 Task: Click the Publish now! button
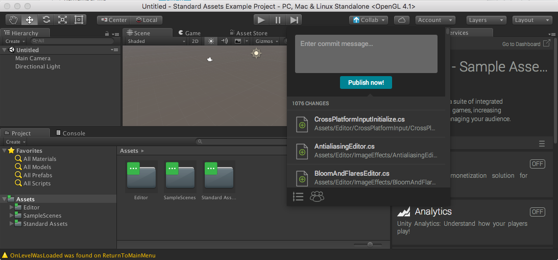click(x=366, y=83)
